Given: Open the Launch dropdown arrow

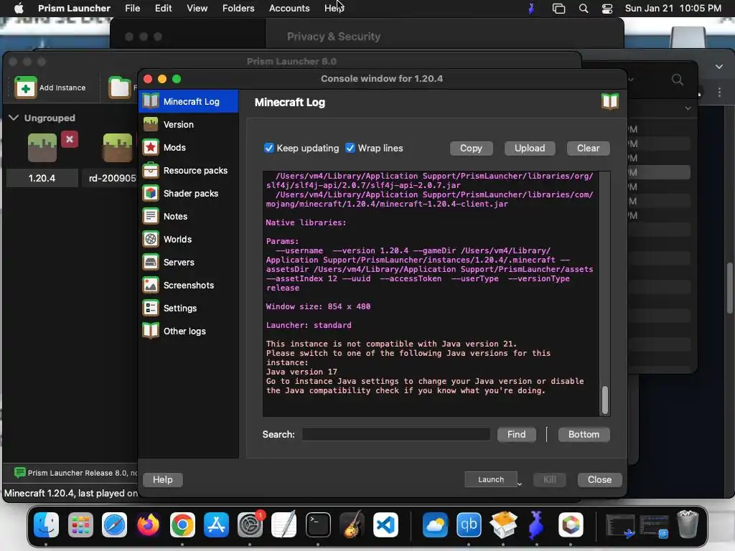Looking at the screenshot, I should 520,483.
